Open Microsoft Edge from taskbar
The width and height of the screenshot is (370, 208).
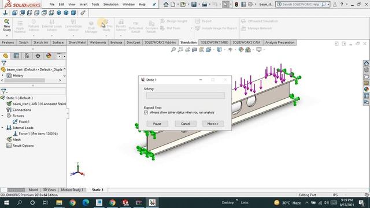[86, 203]
